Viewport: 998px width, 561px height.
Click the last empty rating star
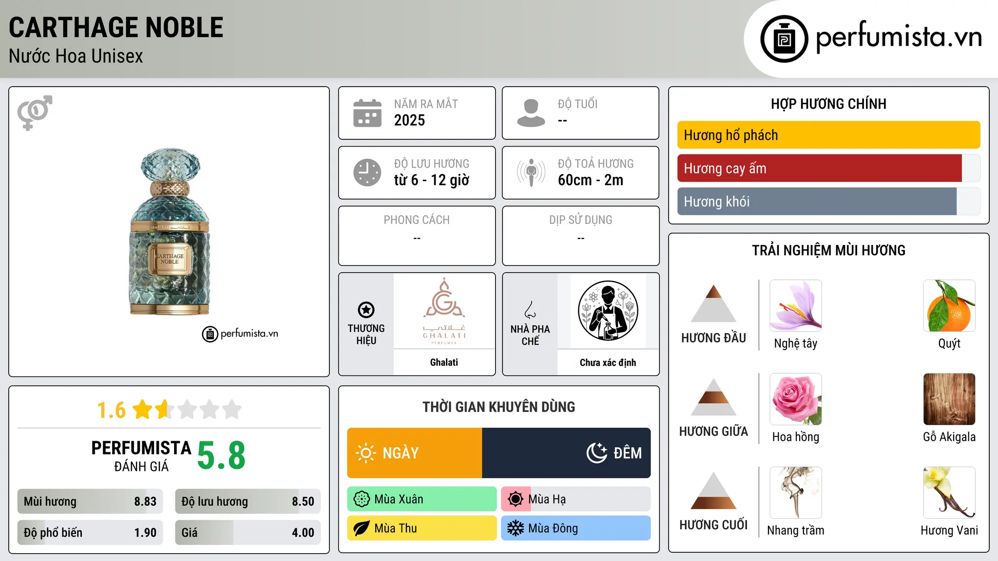tap(232, 410)
